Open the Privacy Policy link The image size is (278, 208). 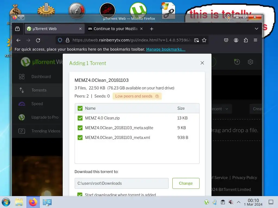[x=245, y=178]
